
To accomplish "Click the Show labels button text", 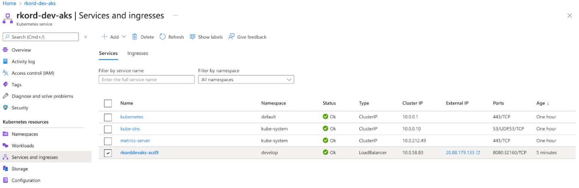I will coord(210,37).
